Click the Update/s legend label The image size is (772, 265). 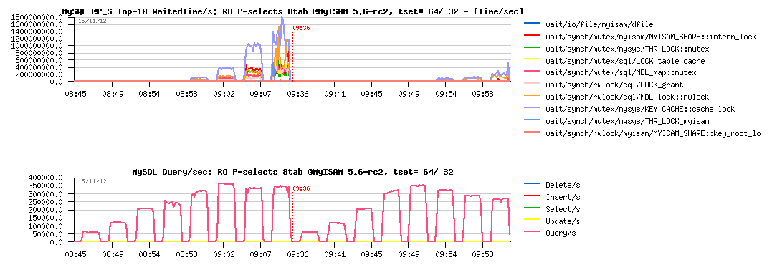point(562,221)
